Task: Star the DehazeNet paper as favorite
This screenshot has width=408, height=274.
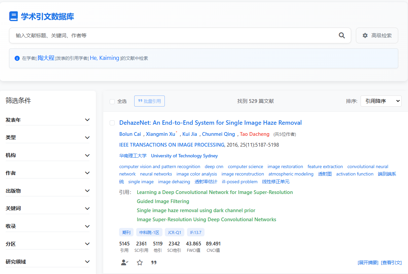Action: coord(140,263)
